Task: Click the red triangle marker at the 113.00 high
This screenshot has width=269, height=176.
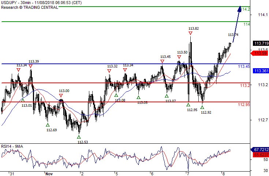Action: click(61, 96)
